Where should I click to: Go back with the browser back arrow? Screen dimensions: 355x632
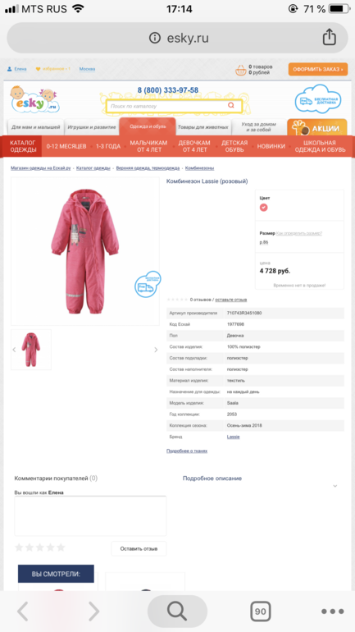point(22,611)
